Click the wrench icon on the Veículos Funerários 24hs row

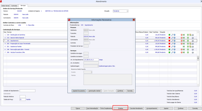pos(172,52)
